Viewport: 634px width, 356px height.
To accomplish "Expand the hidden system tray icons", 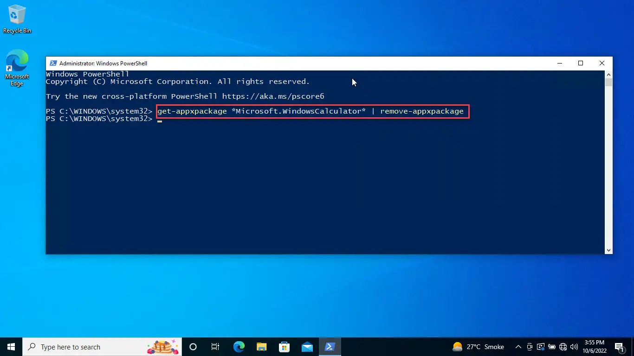I will [518, 347].
